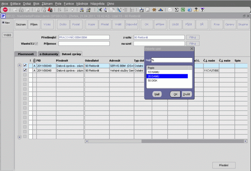Click the sort A to Z icon

[60, 10]
